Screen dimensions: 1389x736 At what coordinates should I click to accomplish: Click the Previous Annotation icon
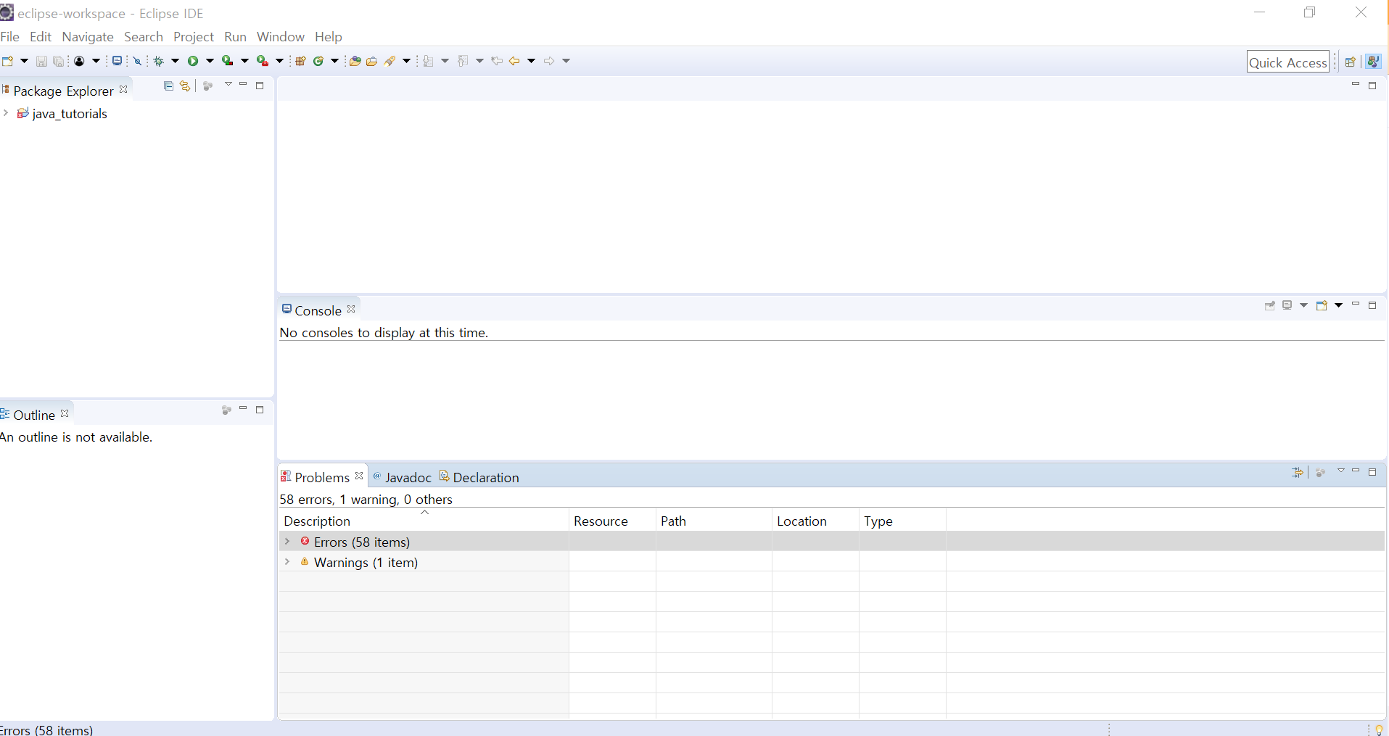coord(463,62)
